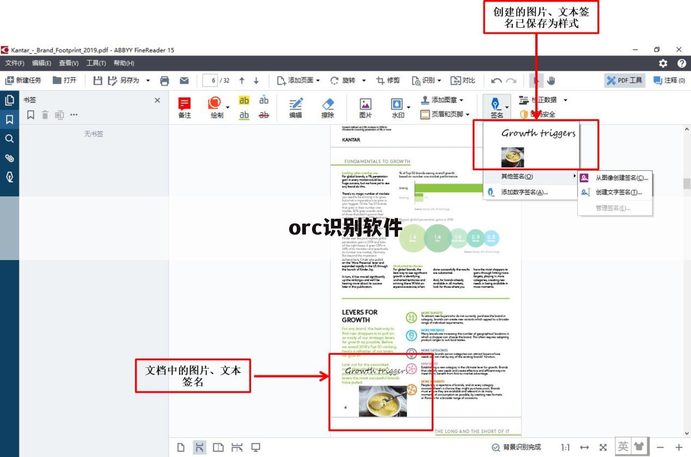Open the 文件(F) menu
691x457 pixels.
coord(14,63)
